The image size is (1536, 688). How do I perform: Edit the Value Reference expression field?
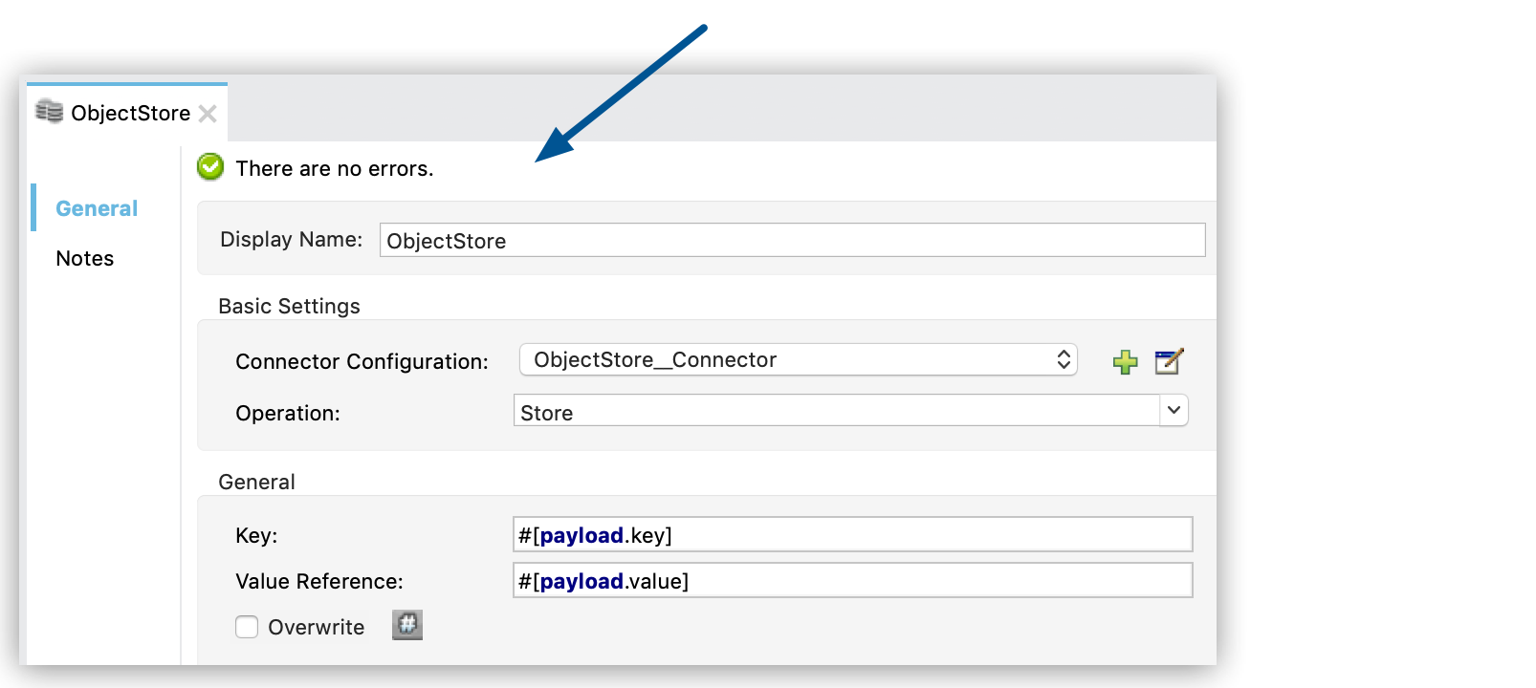[x=853, y=580]
